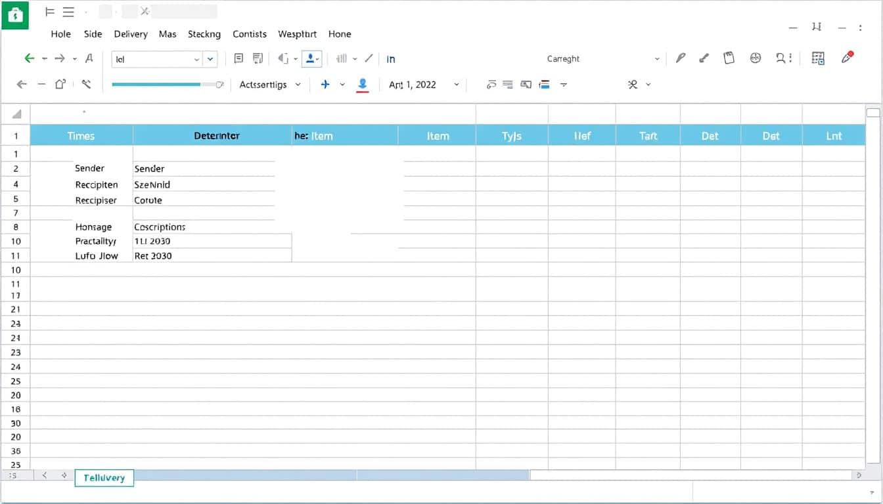Click the blue chevron beside the Iol box
This screenshot has width=883, height=504.
click(x=210, y=59)
